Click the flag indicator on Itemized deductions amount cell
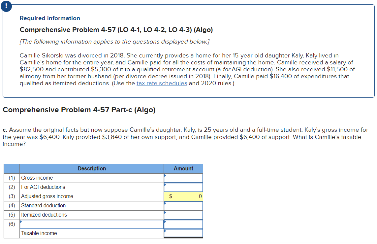This screenshot has width=377, height=244. coord(165,213)
